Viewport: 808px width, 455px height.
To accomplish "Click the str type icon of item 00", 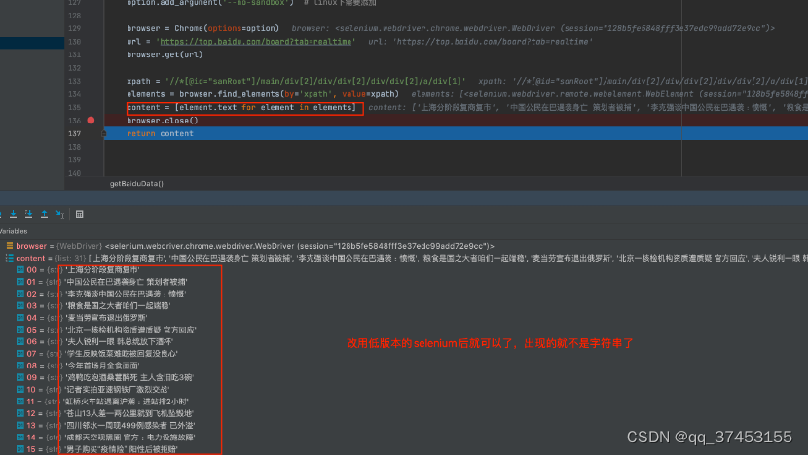I will [x=20, y=269].
